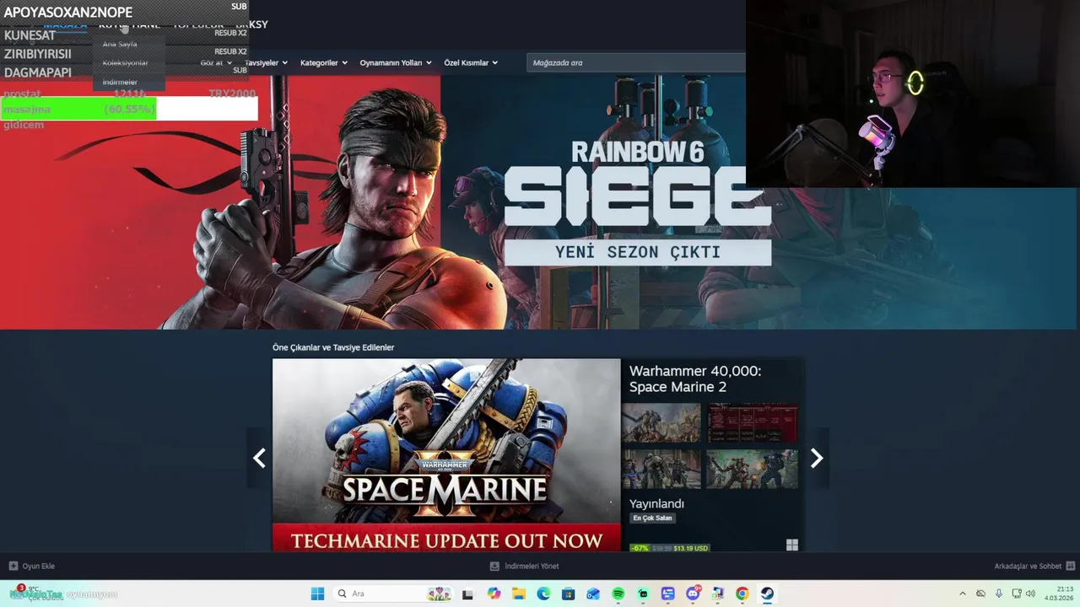Open the Rainbow 6 Siege banner
This screenshot has height=607, width=1080.
pos(540,202)
